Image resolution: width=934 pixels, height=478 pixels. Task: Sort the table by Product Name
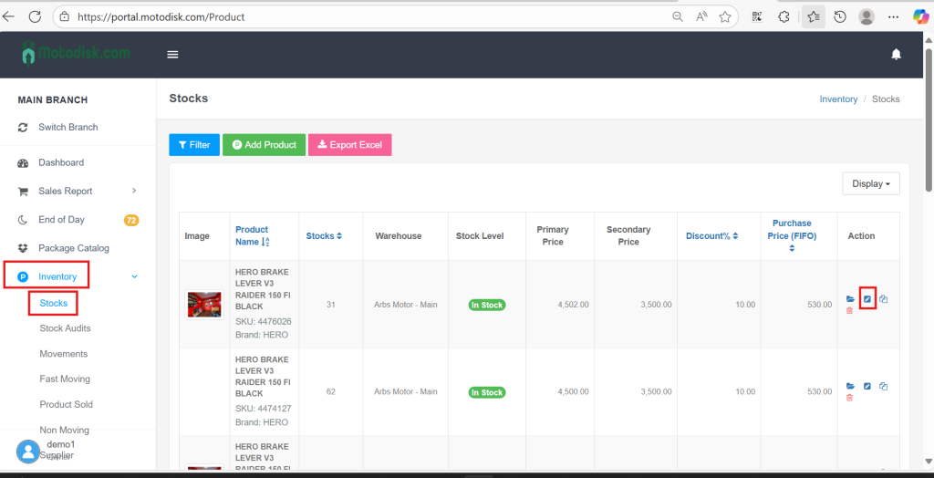(x=253, y=235)
